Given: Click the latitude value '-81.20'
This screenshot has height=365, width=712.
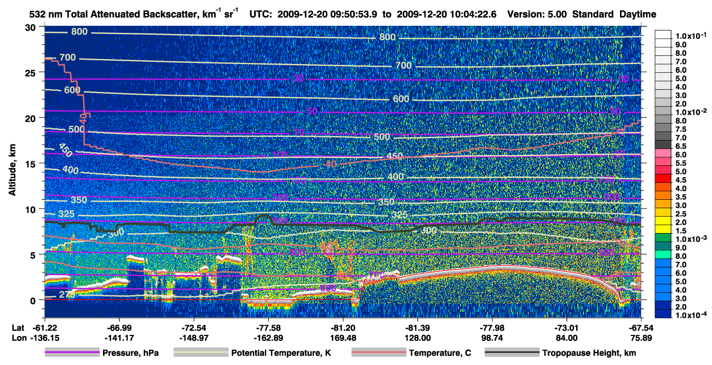Looking at the screenshot, I should (x=343, y=327).
